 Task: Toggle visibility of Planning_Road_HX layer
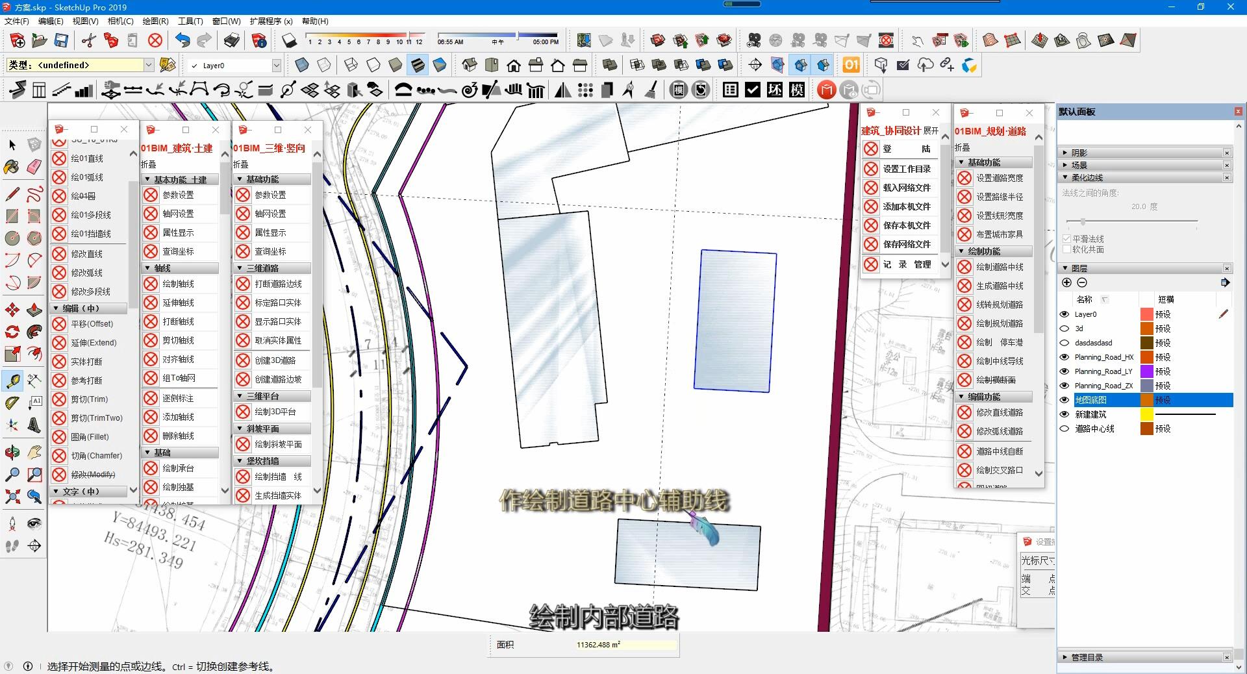pos(1064,357)
